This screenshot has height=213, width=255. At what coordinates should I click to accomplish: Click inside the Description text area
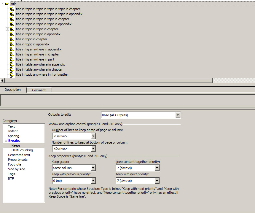pos(128,100)
